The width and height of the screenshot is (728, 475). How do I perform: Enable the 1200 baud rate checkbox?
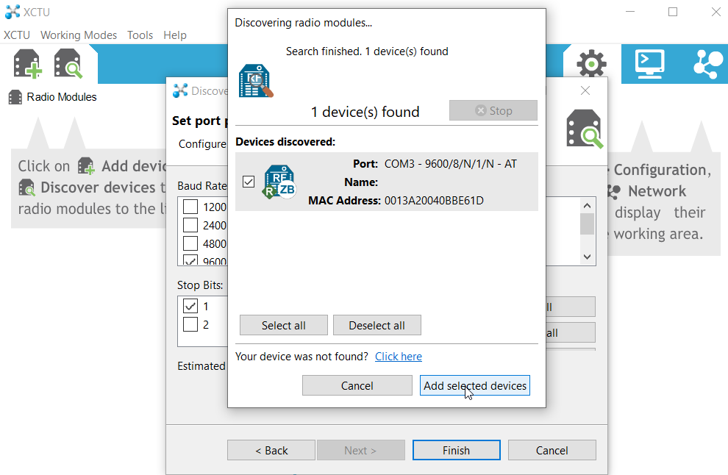point(190,207)
